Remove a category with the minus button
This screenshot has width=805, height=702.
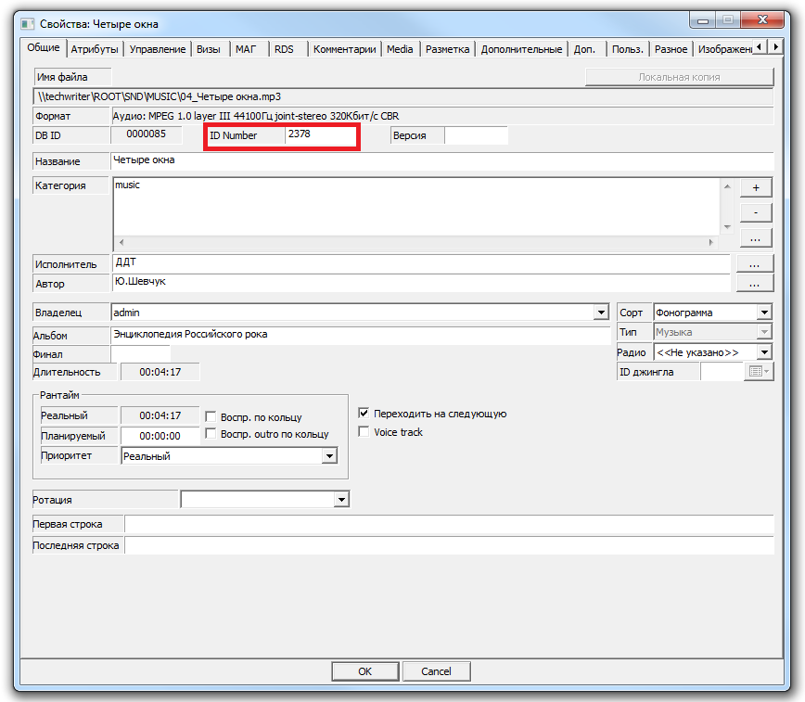(756, 212)
